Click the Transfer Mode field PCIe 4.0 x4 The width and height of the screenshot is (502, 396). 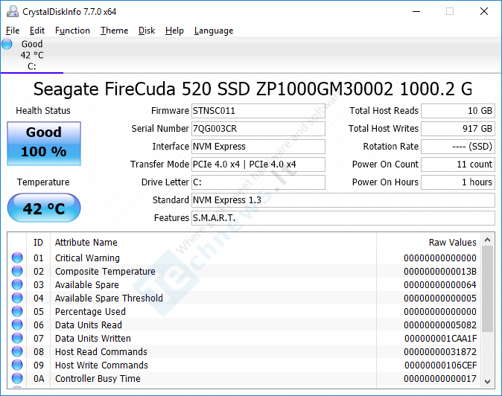point(258,165)
